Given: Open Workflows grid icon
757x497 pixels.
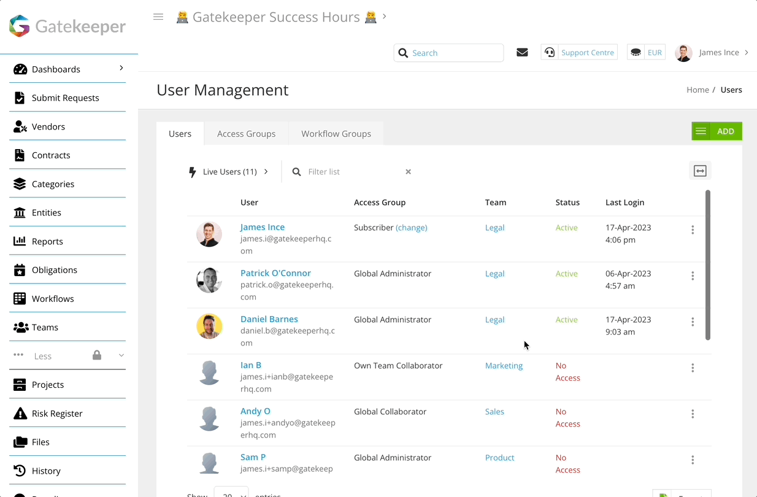Looking at the screenshot, I should 20,299.
